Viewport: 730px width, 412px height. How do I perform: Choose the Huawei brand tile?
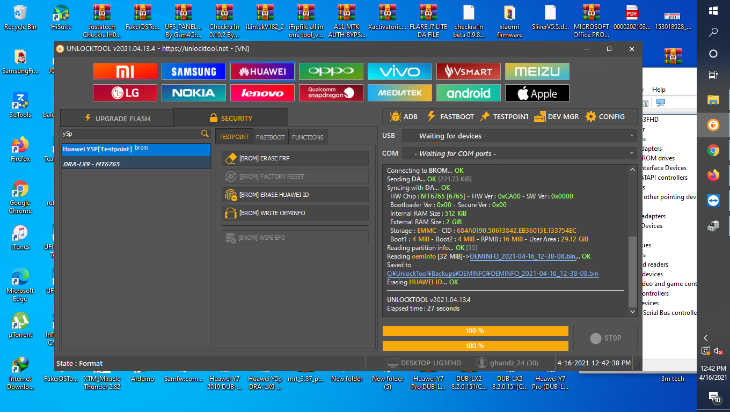pyautogui.click(x=262, y=71)
